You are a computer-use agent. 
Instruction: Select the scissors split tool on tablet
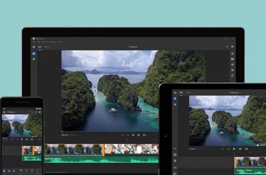click(175, 149)
